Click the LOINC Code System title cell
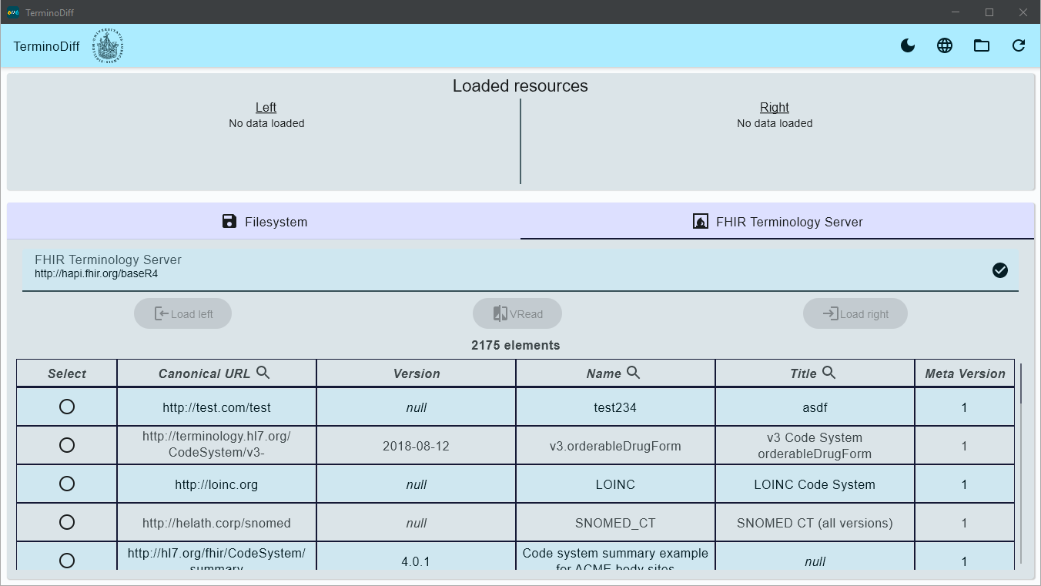1041x586 pixels. (815, 484)
